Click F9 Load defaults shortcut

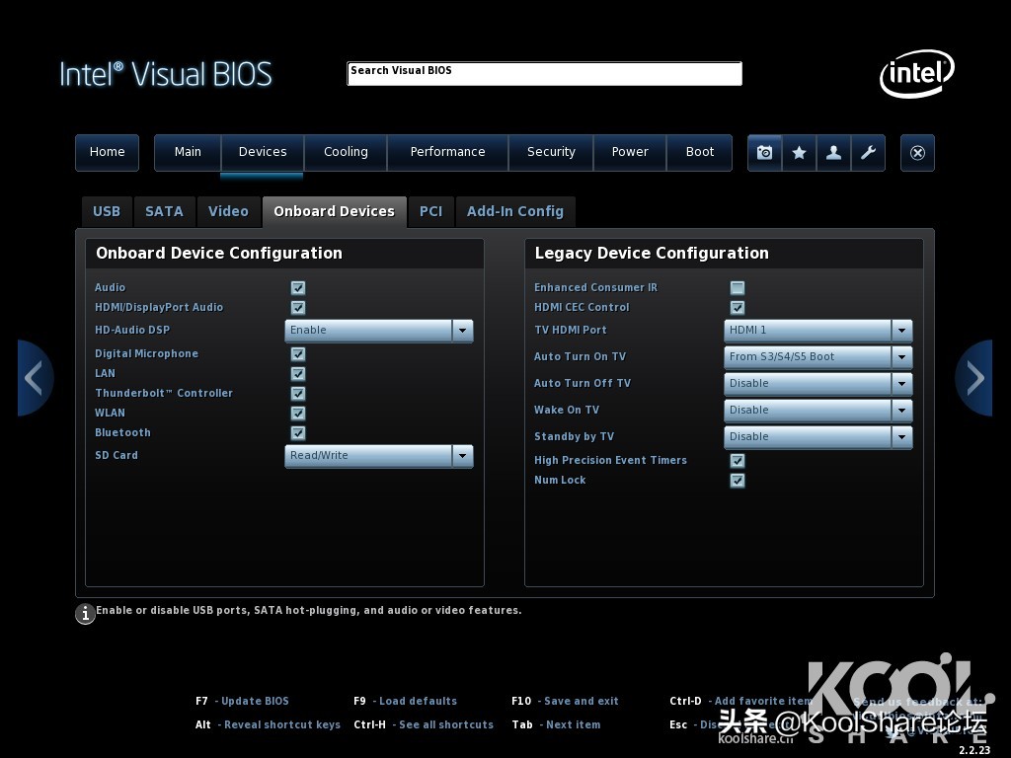coord(405,702)
